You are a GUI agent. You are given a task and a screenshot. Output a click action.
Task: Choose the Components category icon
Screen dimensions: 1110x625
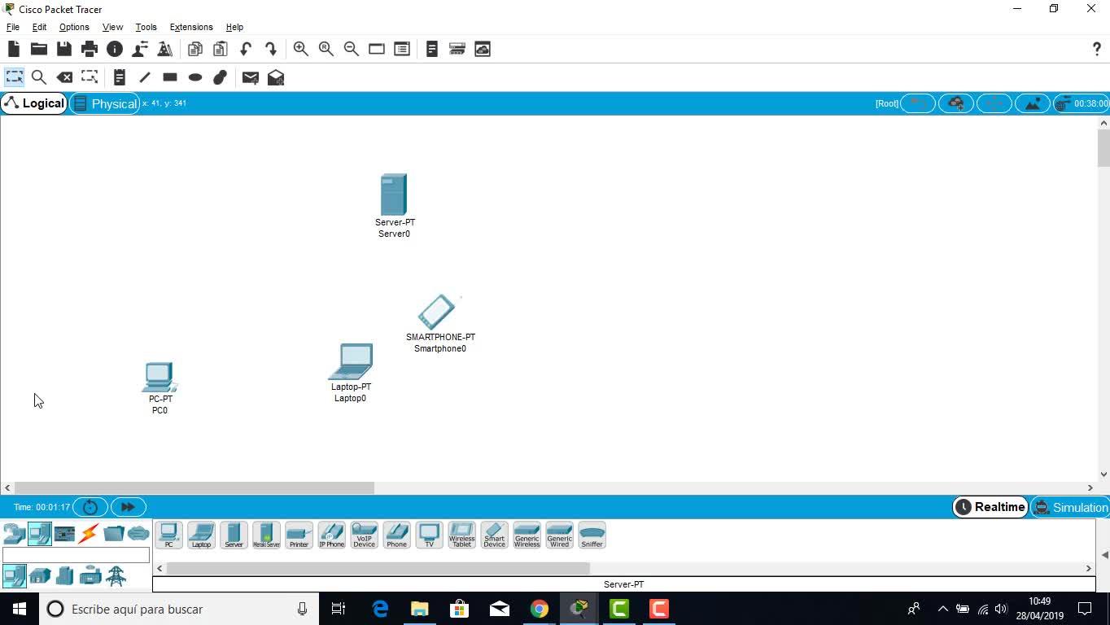[64, 534]
